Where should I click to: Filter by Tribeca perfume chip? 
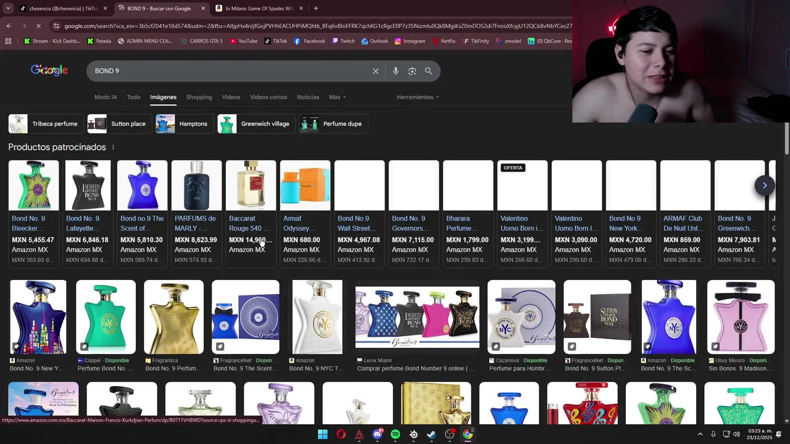click(x=45, y=124)
